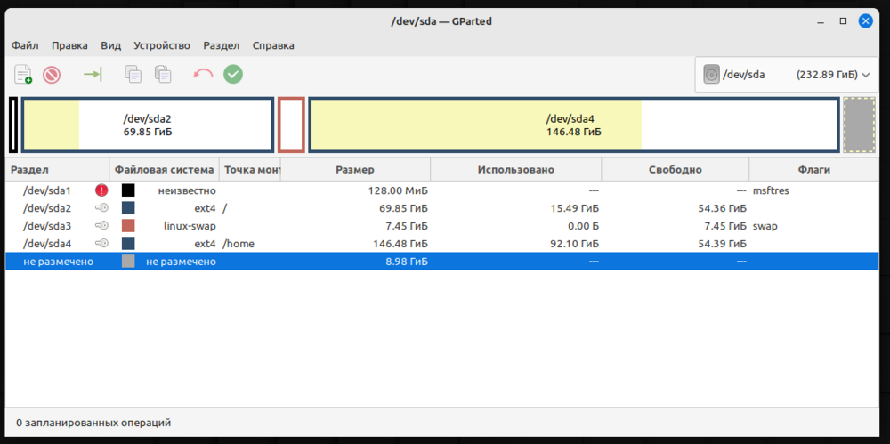Click the Использовано column header
Screen dimensions: 890x444
click(515, 170)
